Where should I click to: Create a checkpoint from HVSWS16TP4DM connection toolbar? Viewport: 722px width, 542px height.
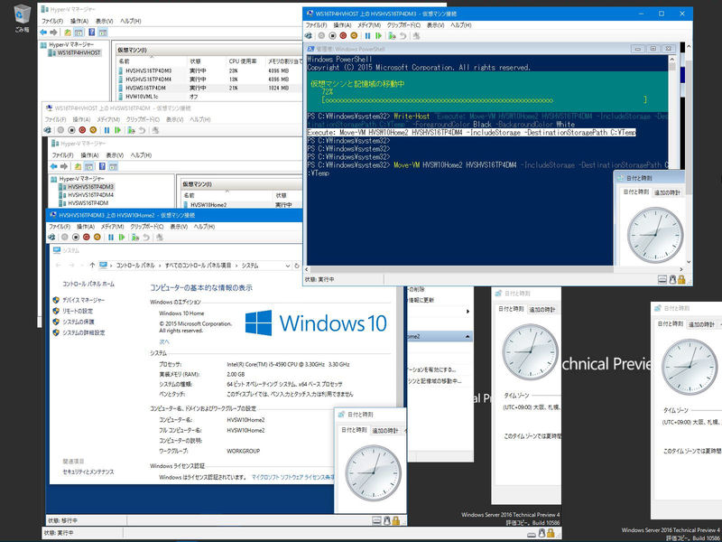click(131, 130)
